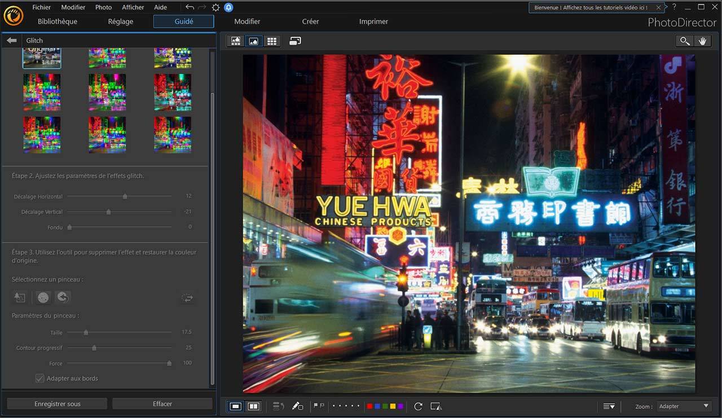722x418 pixels.
Task: Pick the red color label swatch
Action: [x=369, y=406]
